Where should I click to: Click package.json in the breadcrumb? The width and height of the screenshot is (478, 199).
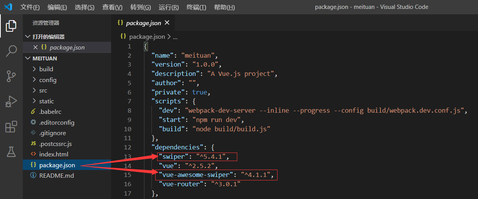(147, 36)
